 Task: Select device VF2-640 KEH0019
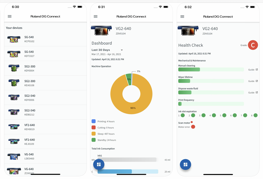click(x=45, y=127)
